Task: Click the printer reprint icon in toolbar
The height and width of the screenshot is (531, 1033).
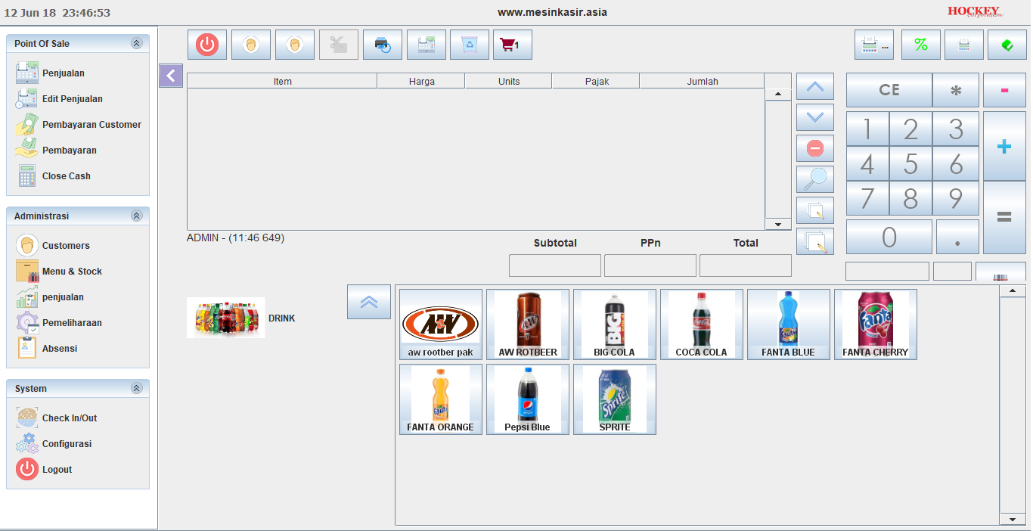Action: [x=383, y=45]
